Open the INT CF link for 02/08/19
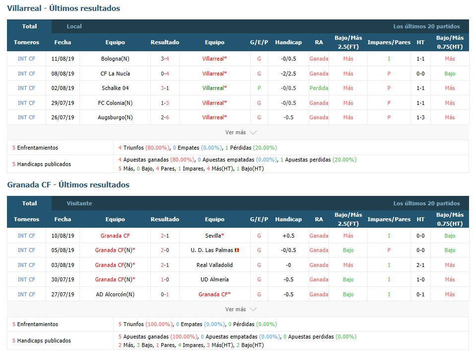This screenshot has height=352, width=475. point(26,88)
